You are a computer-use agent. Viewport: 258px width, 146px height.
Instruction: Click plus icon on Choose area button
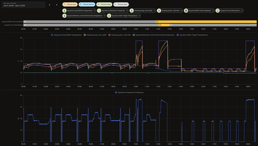(64, 4)
